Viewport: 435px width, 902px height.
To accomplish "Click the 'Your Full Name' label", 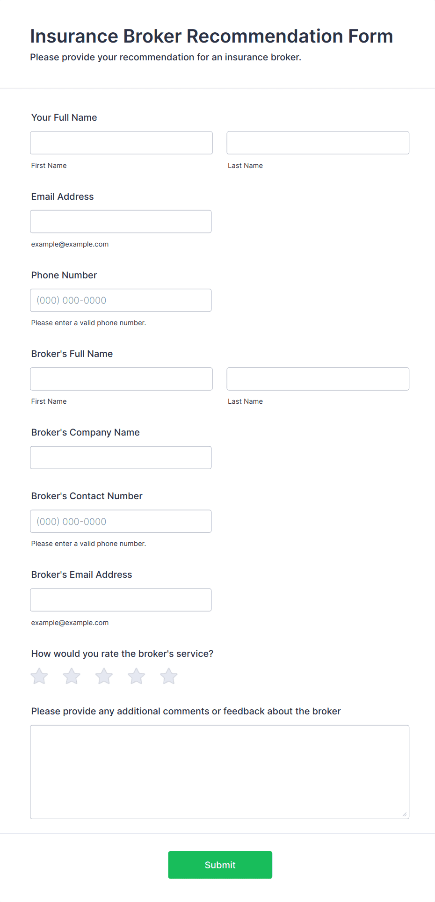I will point(64,117).
